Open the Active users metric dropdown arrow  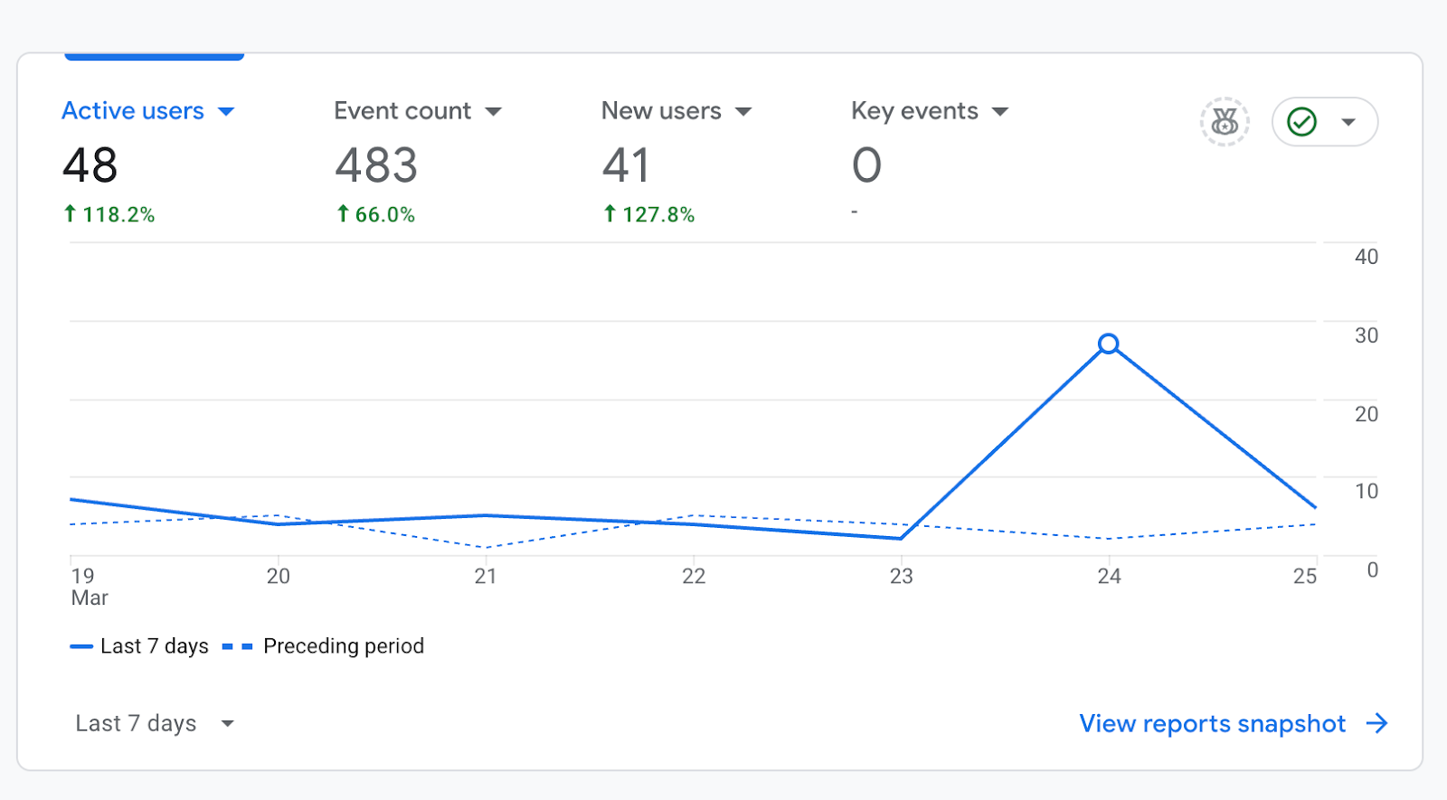(226, 111)
